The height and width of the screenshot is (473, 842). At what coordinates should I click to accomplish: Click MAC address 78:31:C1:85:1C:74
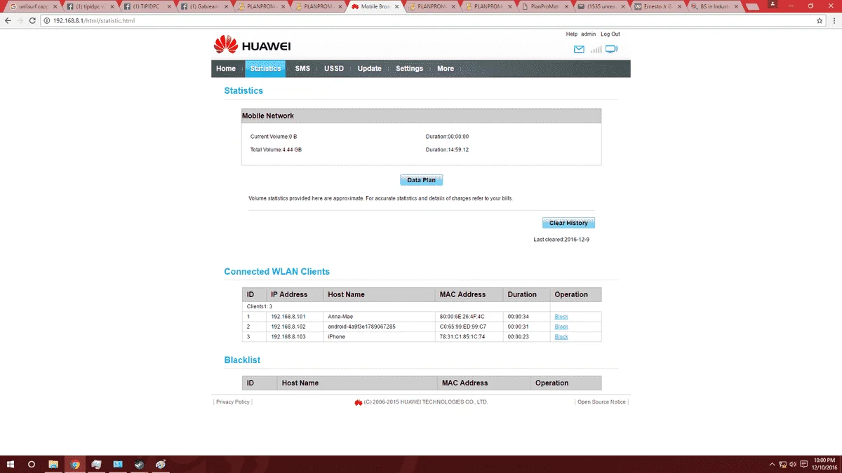click(x=462, y=337)
